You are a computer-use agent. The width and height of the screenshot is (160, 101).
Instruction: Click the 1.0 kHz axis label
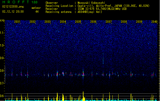[x=2, y=45]
